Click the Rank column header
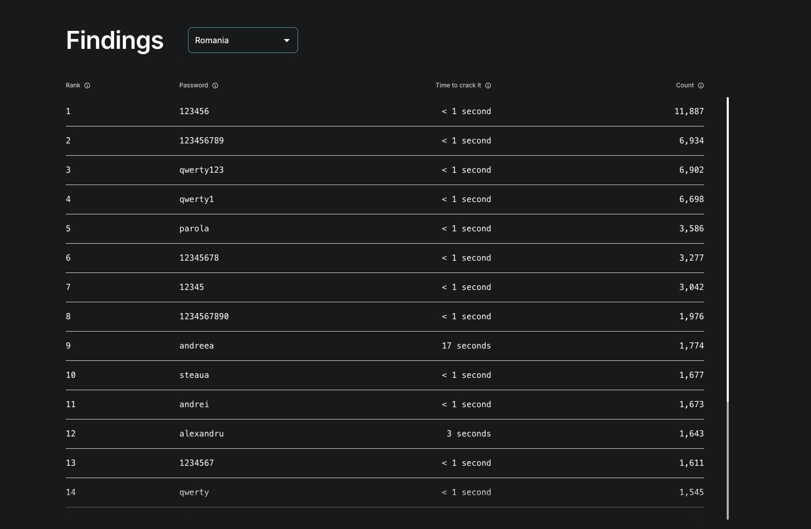 (x=73, y=85)
